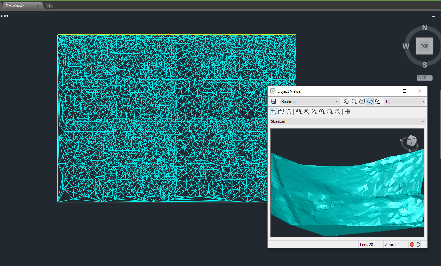
Task: Switch to perspective projection cube icon
Action: click(281, 112)
